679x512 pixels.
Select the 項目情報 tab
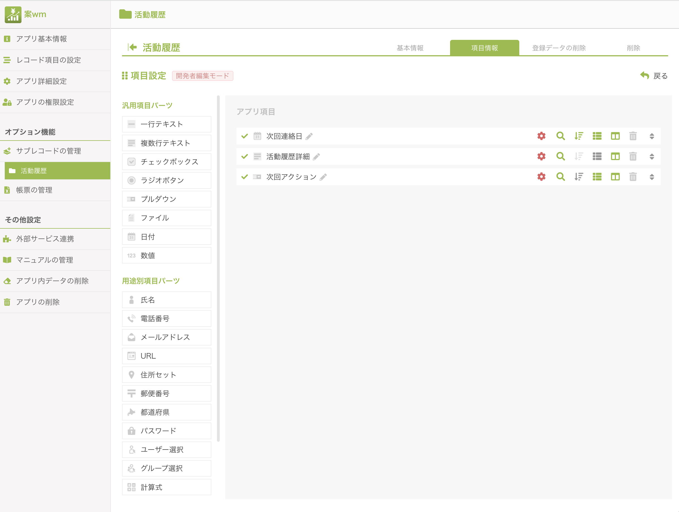tap(484, 48)
